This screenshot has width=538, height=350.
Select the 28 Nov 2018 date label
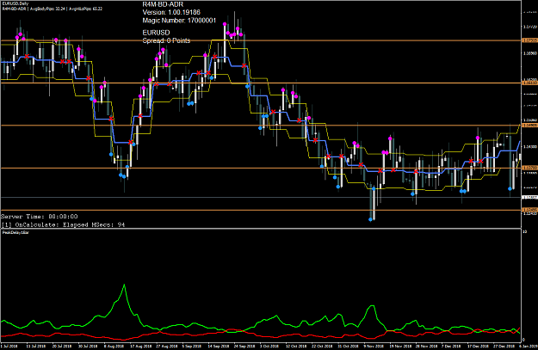click(x=425, y=347)
